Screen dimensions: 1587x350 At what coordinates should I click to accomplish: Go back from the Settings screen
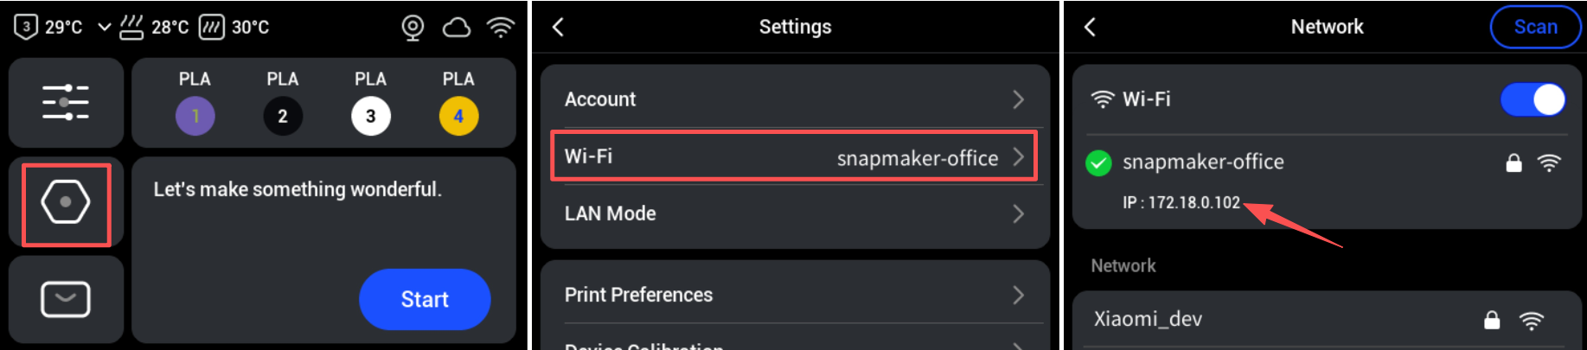tap(559, 28)
